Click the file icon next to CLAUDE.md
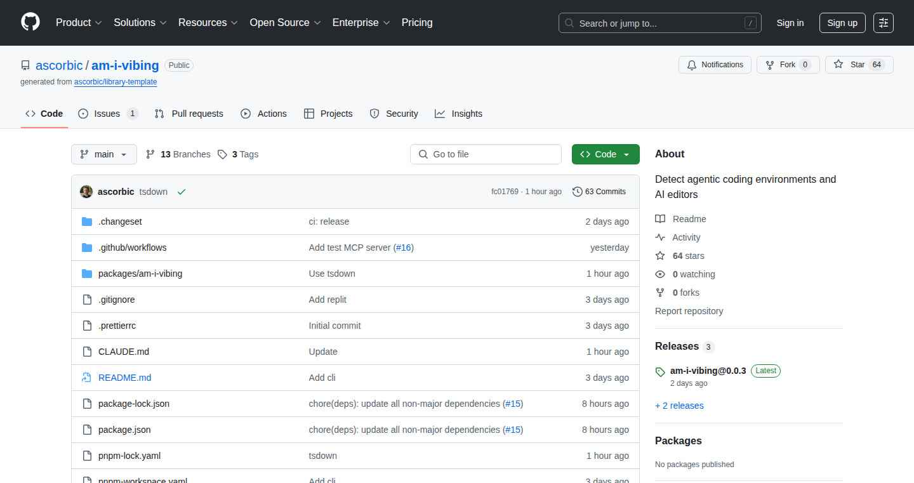The image size is (914, 483). pyautogui.click(x=87, y=352)
